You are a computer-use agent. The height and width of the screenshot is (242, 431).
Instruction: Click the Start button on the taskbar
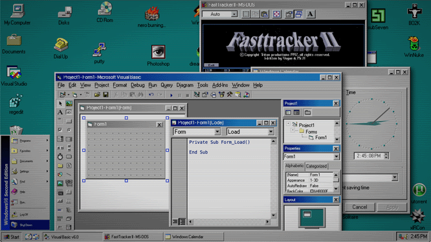(12, 237)
